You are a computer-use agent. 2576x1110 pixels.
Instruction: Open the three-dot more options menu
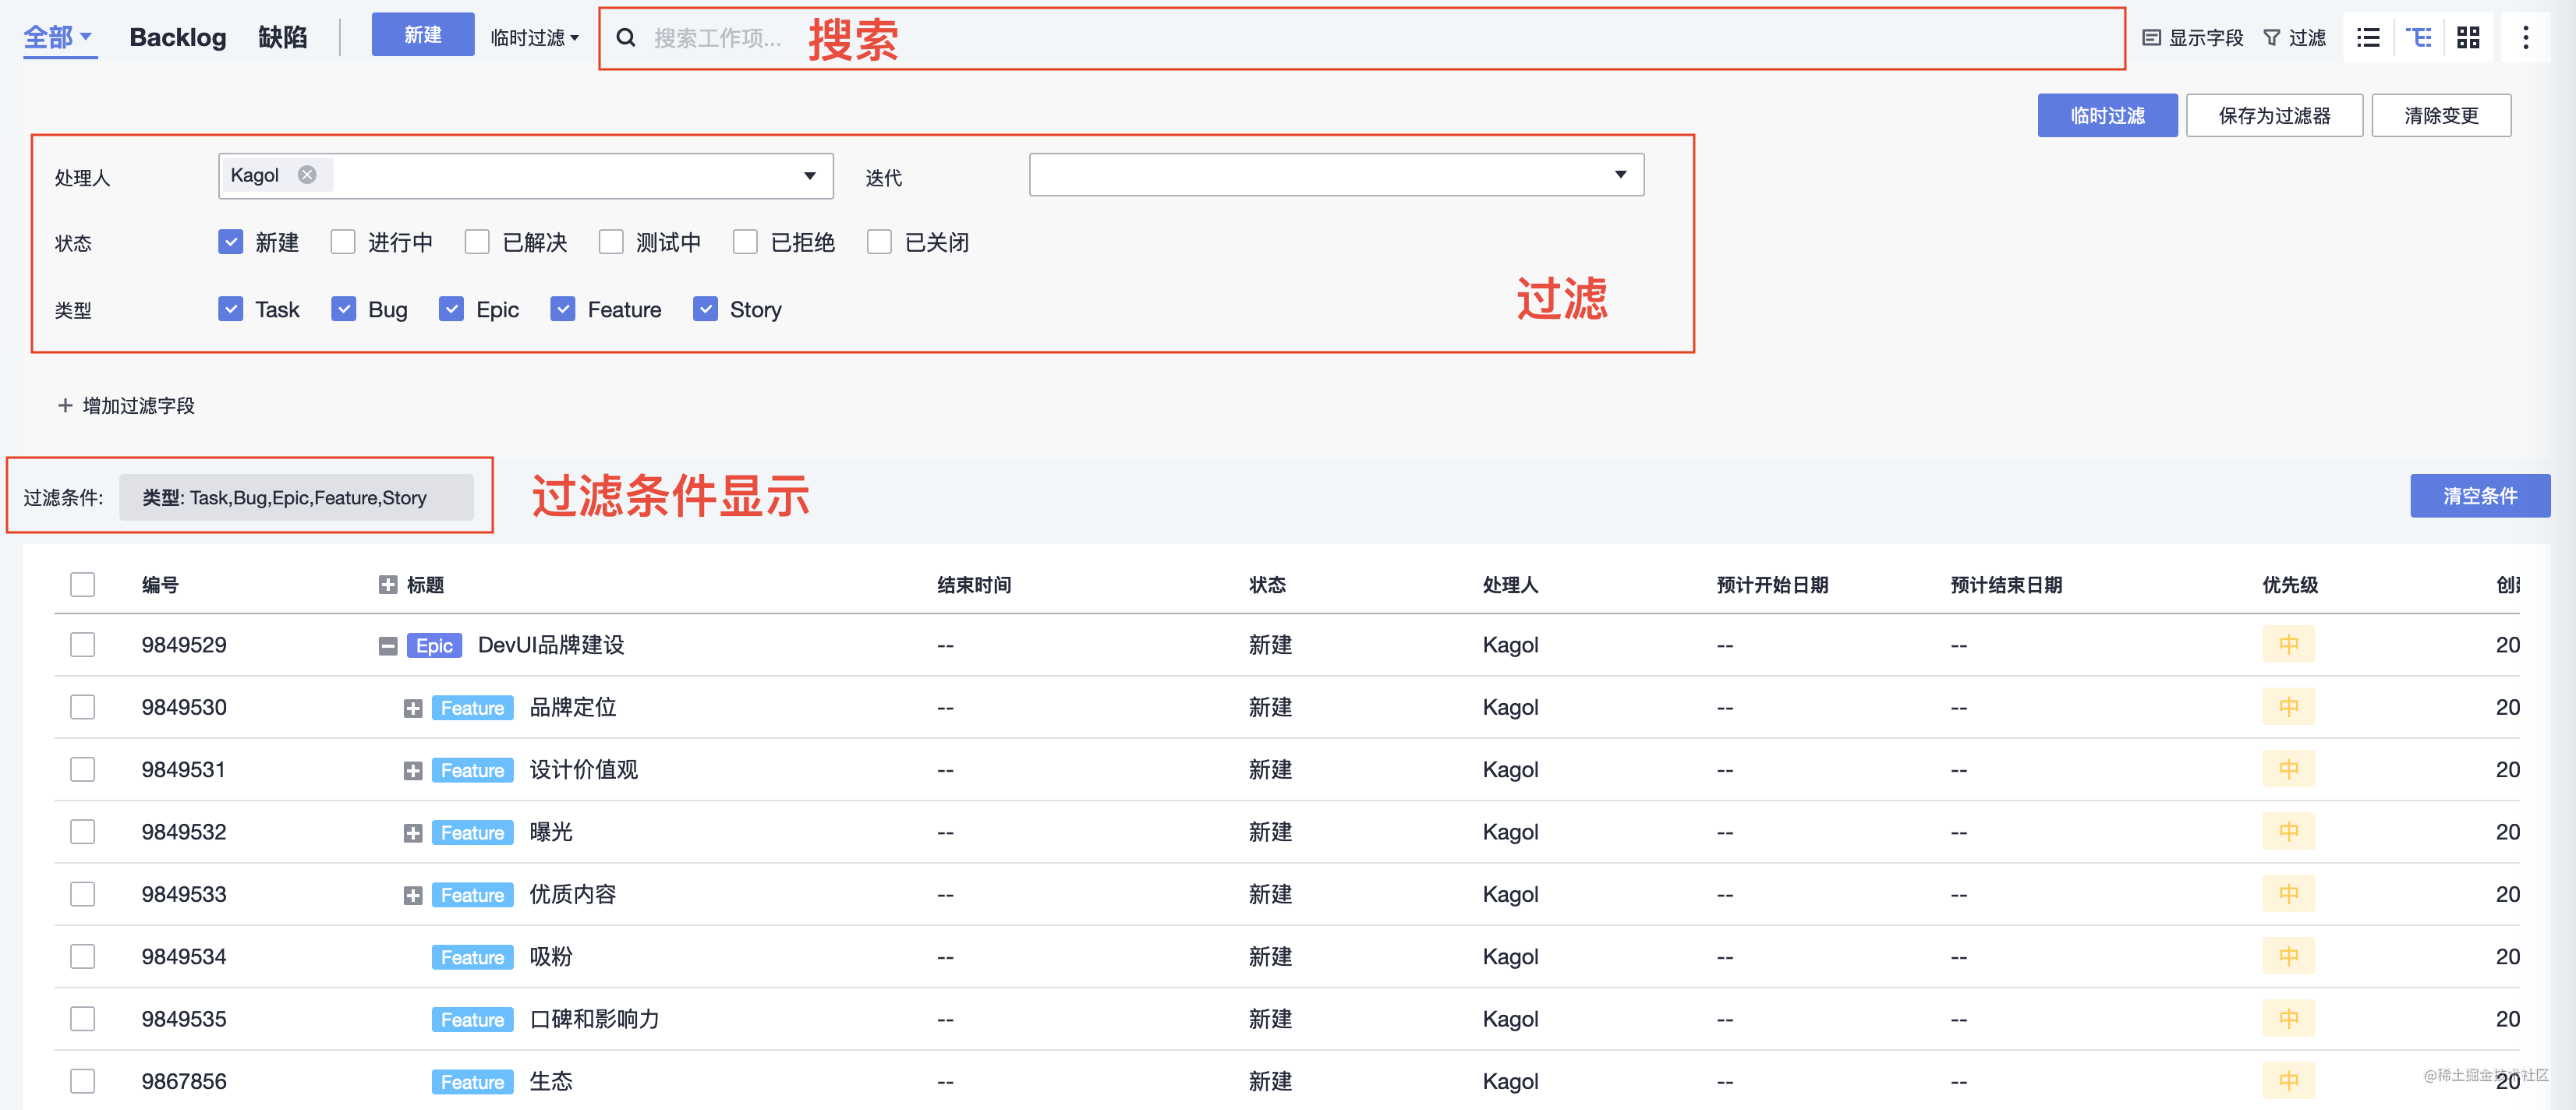coord(2525,37)
